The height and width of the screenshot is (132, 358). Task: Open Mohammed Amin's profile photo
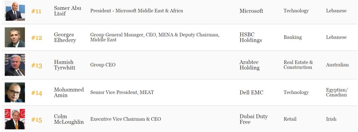pos(15,92)
